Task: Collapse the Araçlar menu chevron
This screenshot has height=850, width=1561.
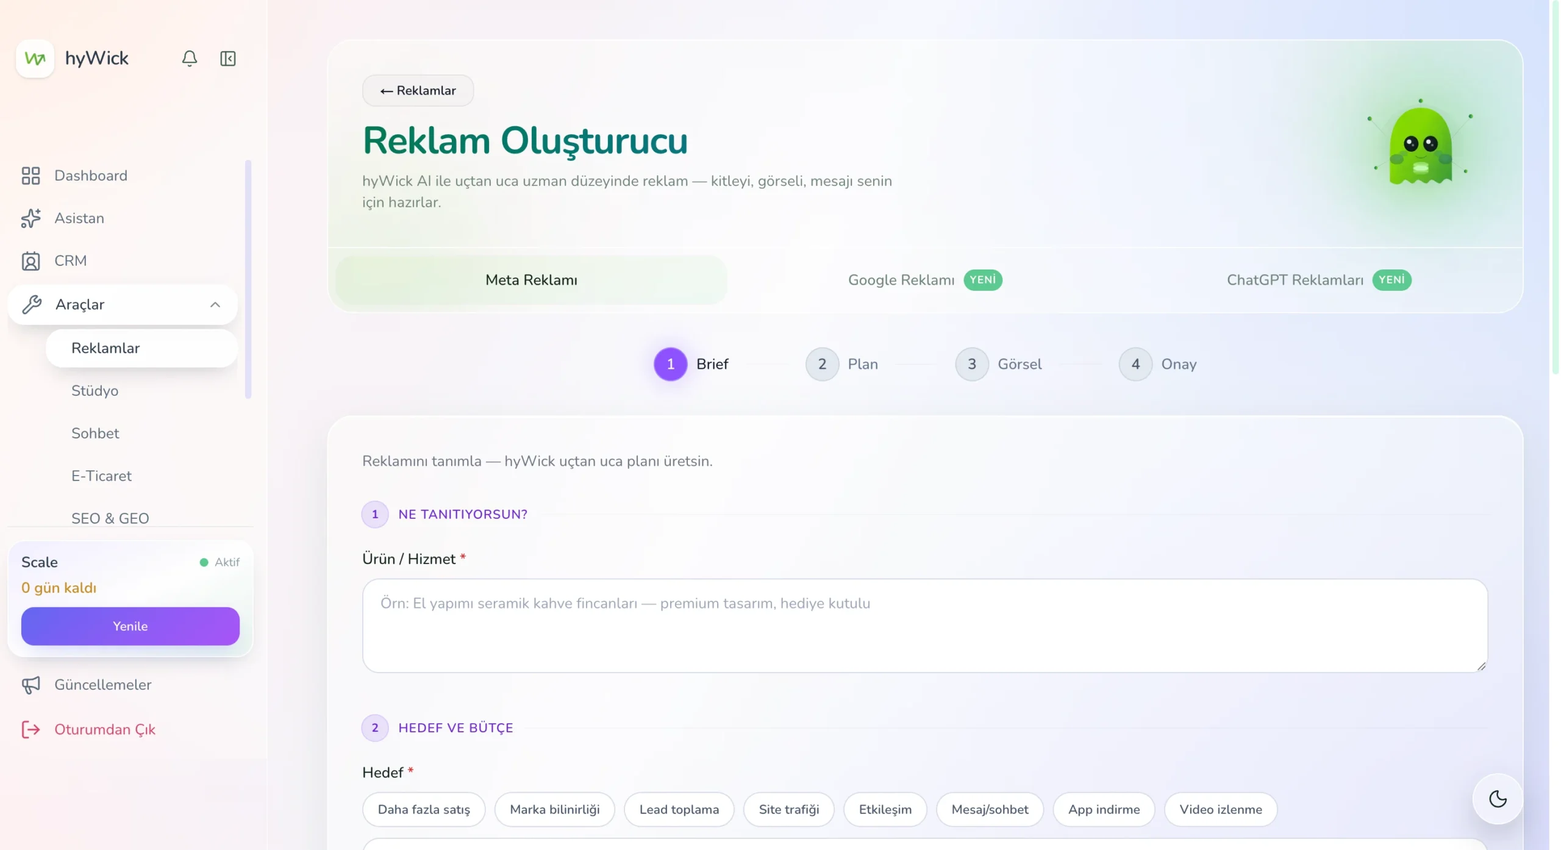Action: [215, 304]
